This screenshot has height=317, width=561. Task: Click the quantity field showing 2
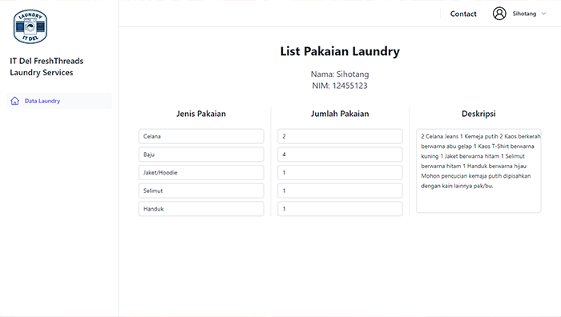click(x=340, y=136)
